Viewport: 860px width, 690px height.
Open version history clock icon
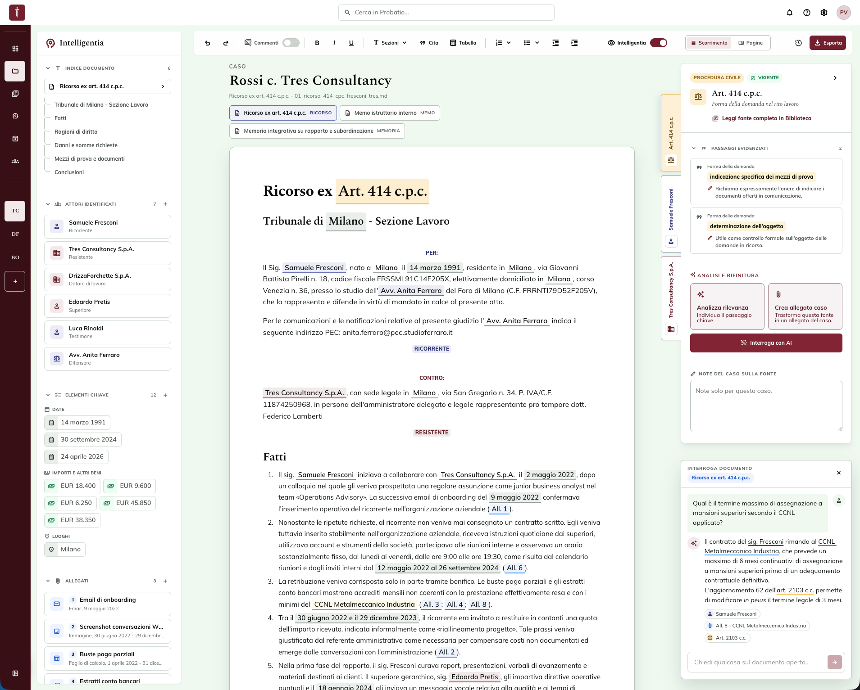798,43
